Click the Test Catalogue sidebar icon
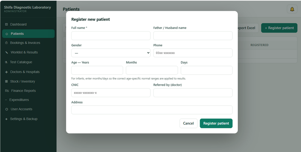 [x=6, y=62]
